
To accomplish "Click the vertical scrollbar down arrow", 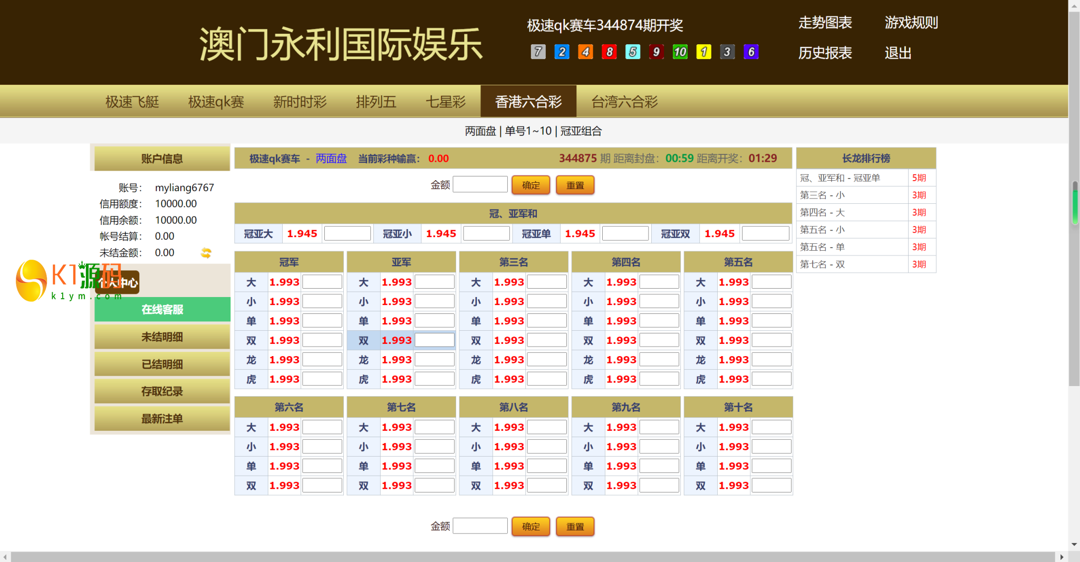I will tap(1074, 545).
